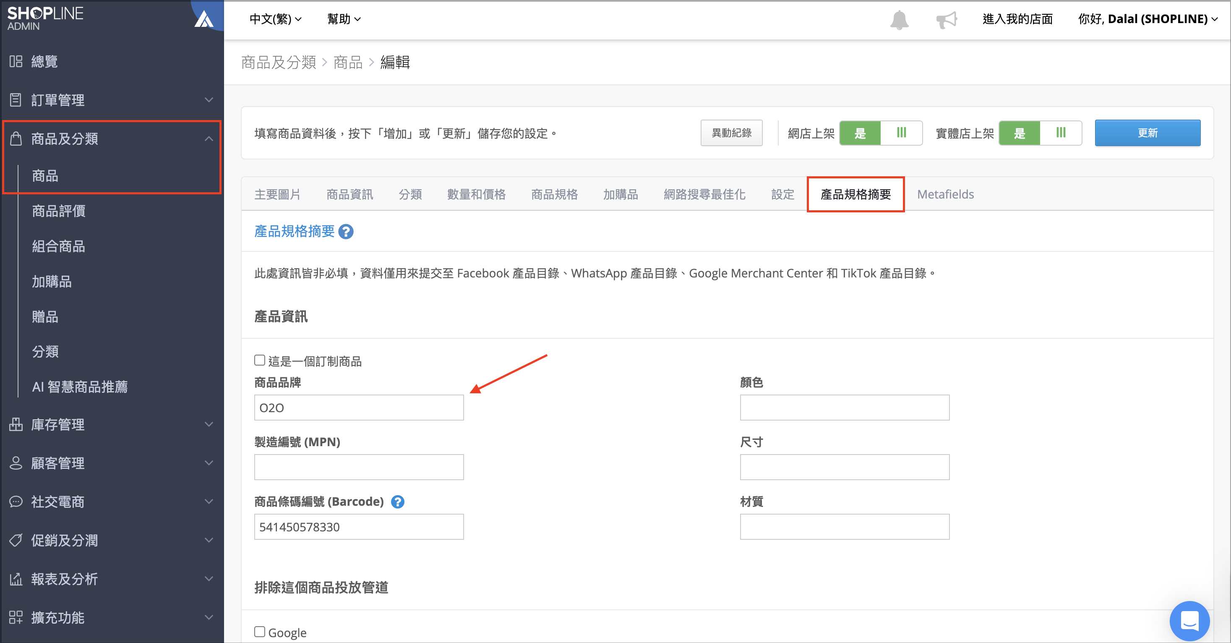Open the 中文(繁) language dropdown
The image size is (1231, 643).
point(275,19)
